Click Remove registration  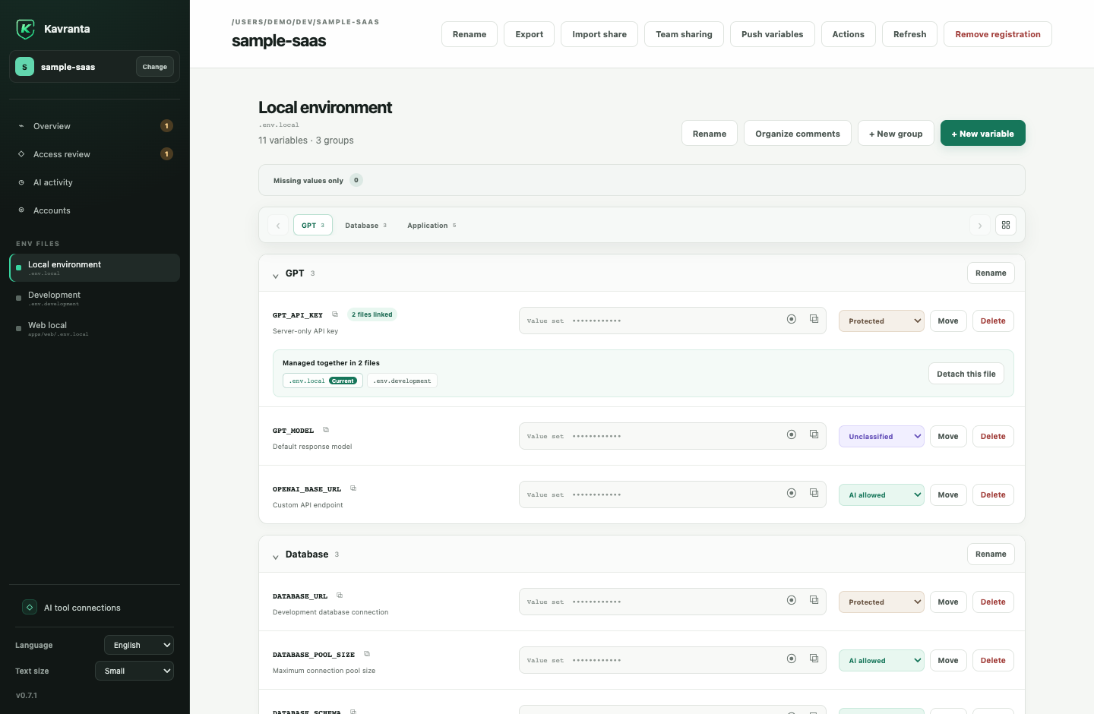(x=998, y=34)
